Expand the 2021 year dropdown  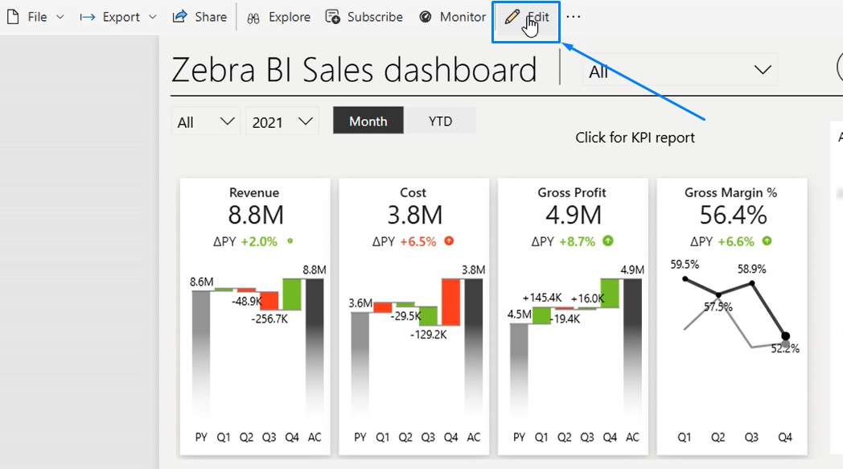[282, 122]
